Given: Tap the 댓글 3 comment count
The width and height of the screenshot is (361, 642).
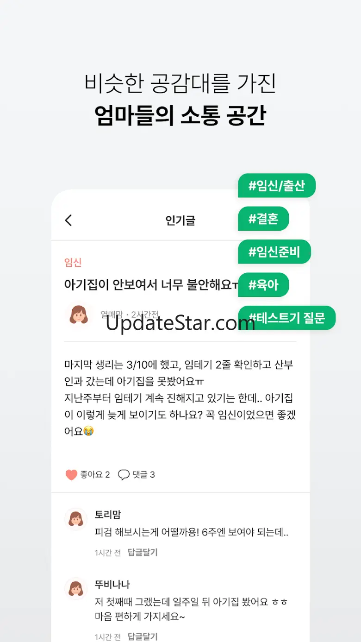Looking at the screenshot, I should point(143,475).
